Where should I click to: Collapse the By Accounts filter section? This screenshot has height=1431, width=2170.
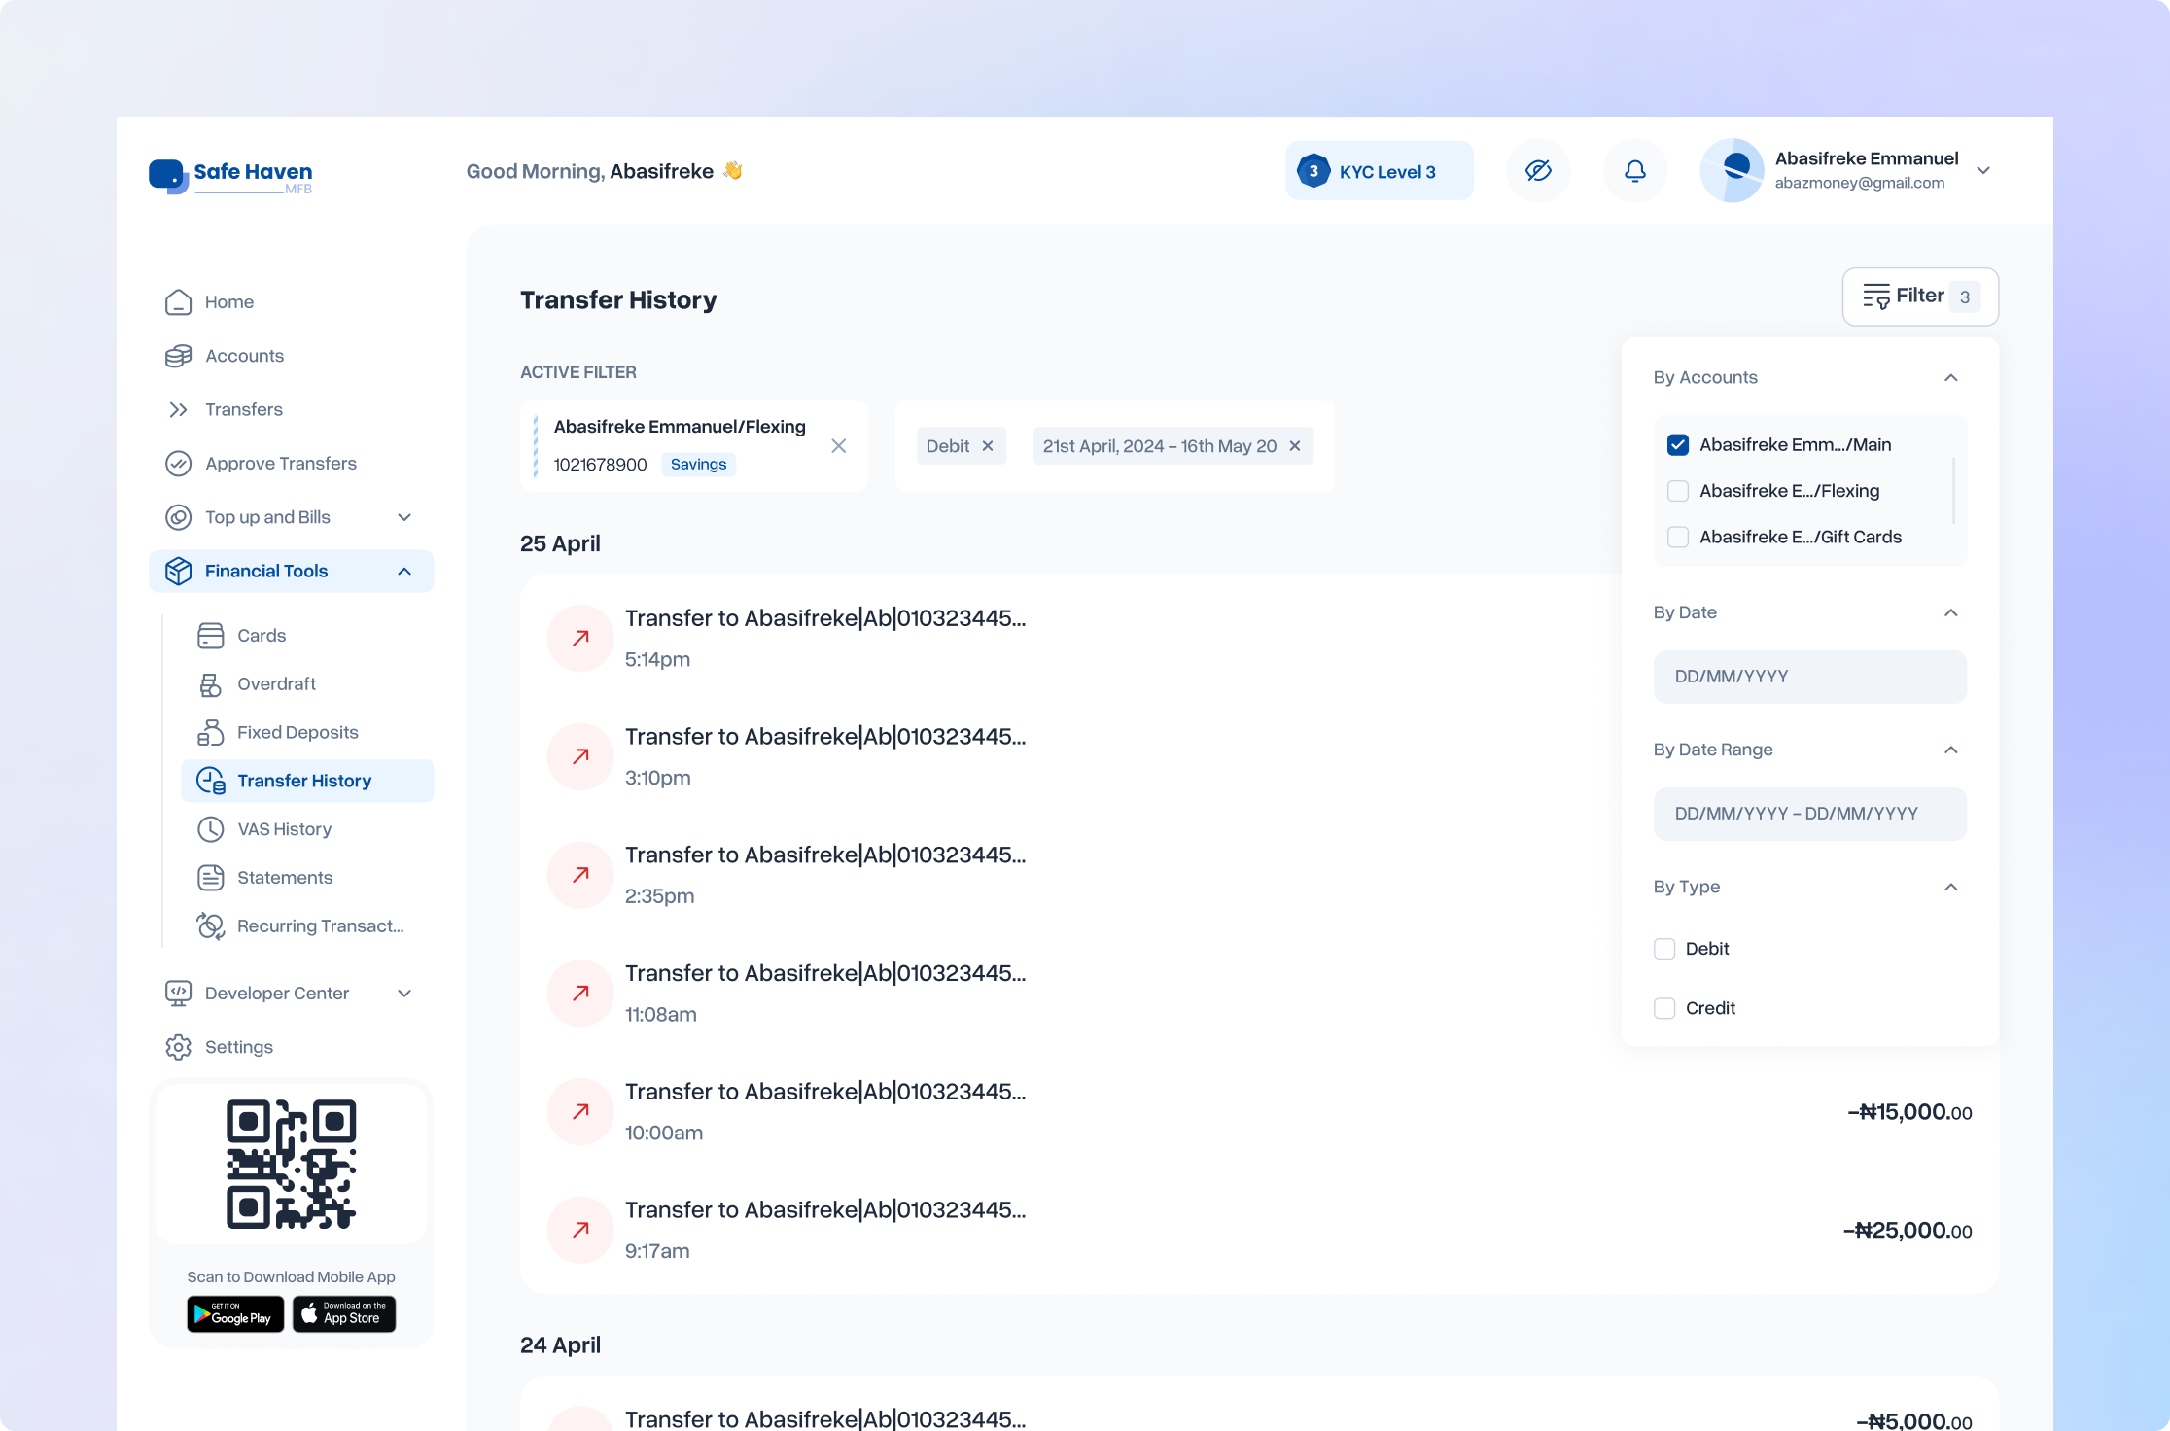[1951, 377]
